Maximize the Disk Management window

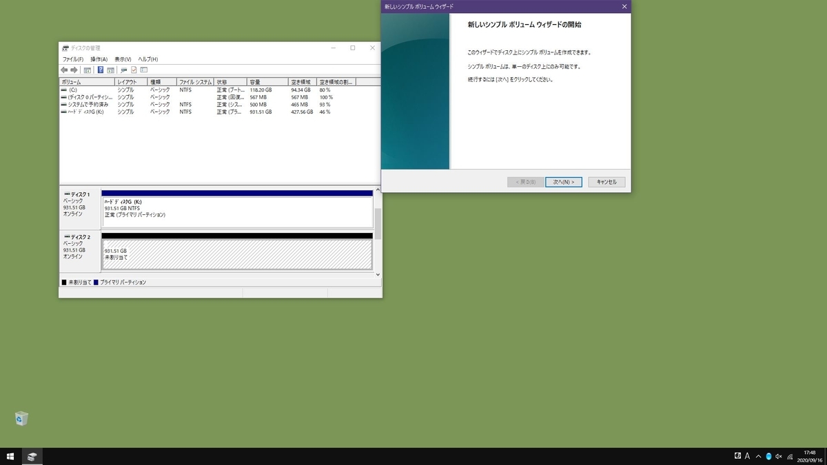(352, 48)
